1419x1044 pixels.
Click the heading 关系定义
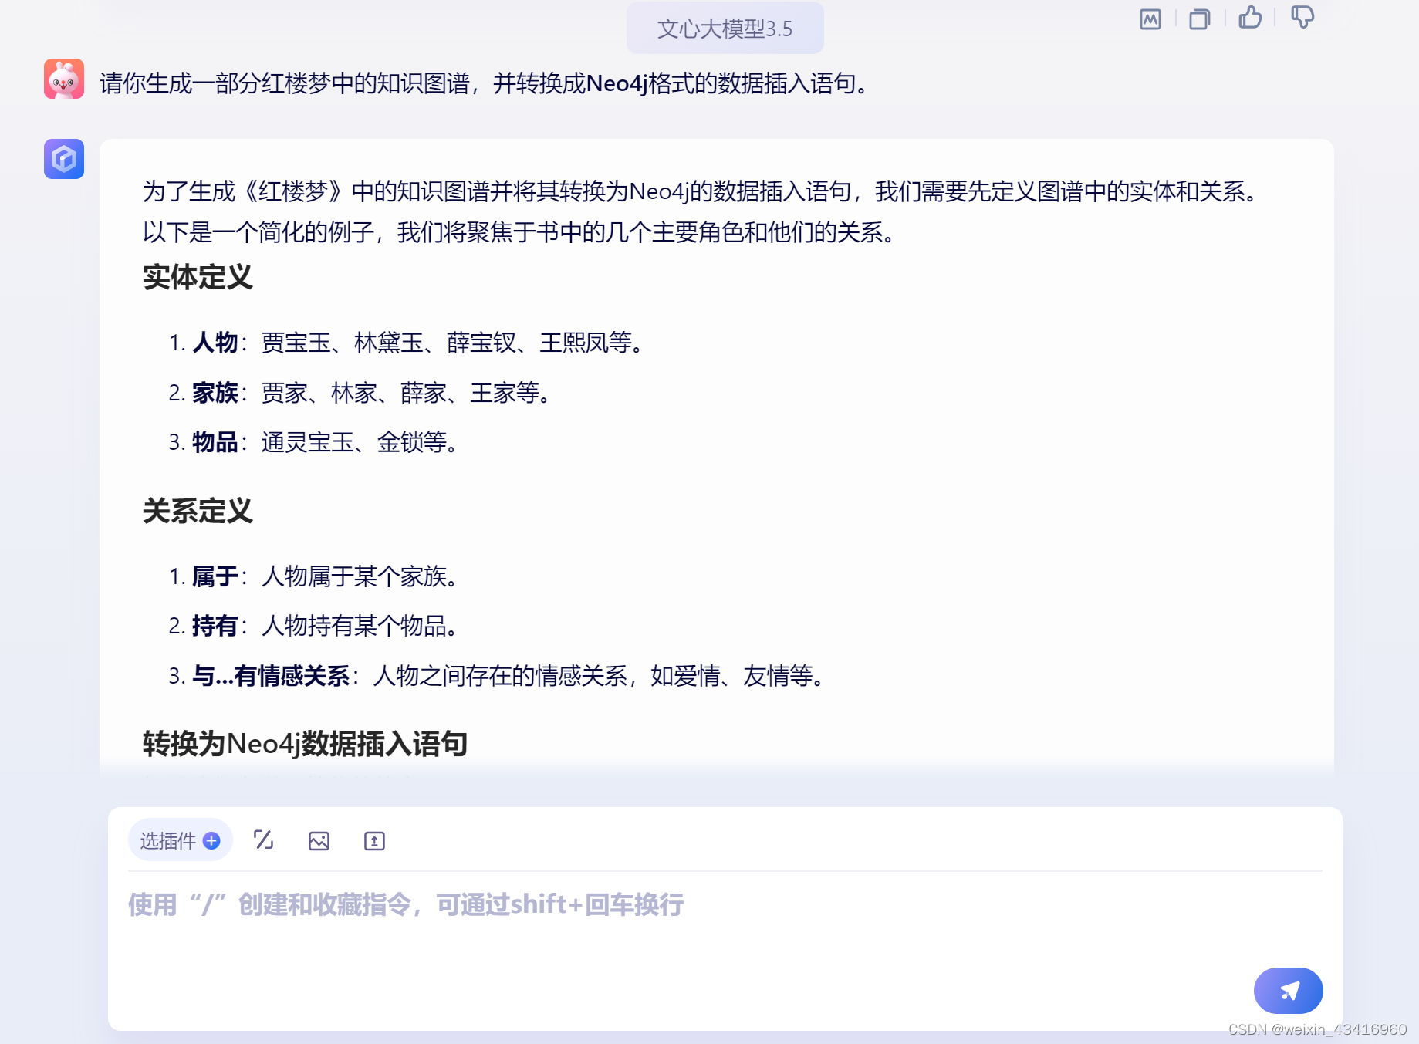pyautogui.click(x=198, y=511)
